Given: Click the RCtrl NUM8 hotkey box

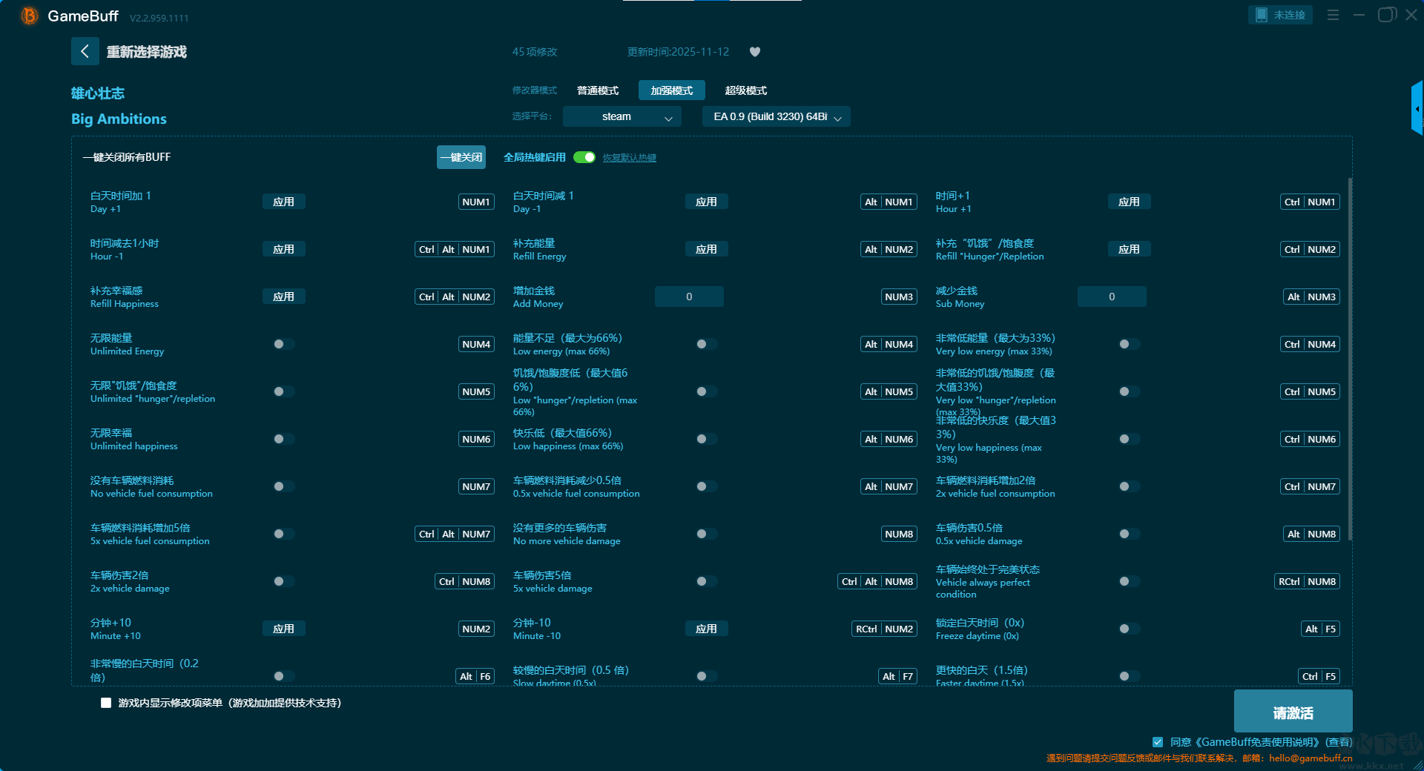Looking at the screenshot, I should coord(1307,581).
